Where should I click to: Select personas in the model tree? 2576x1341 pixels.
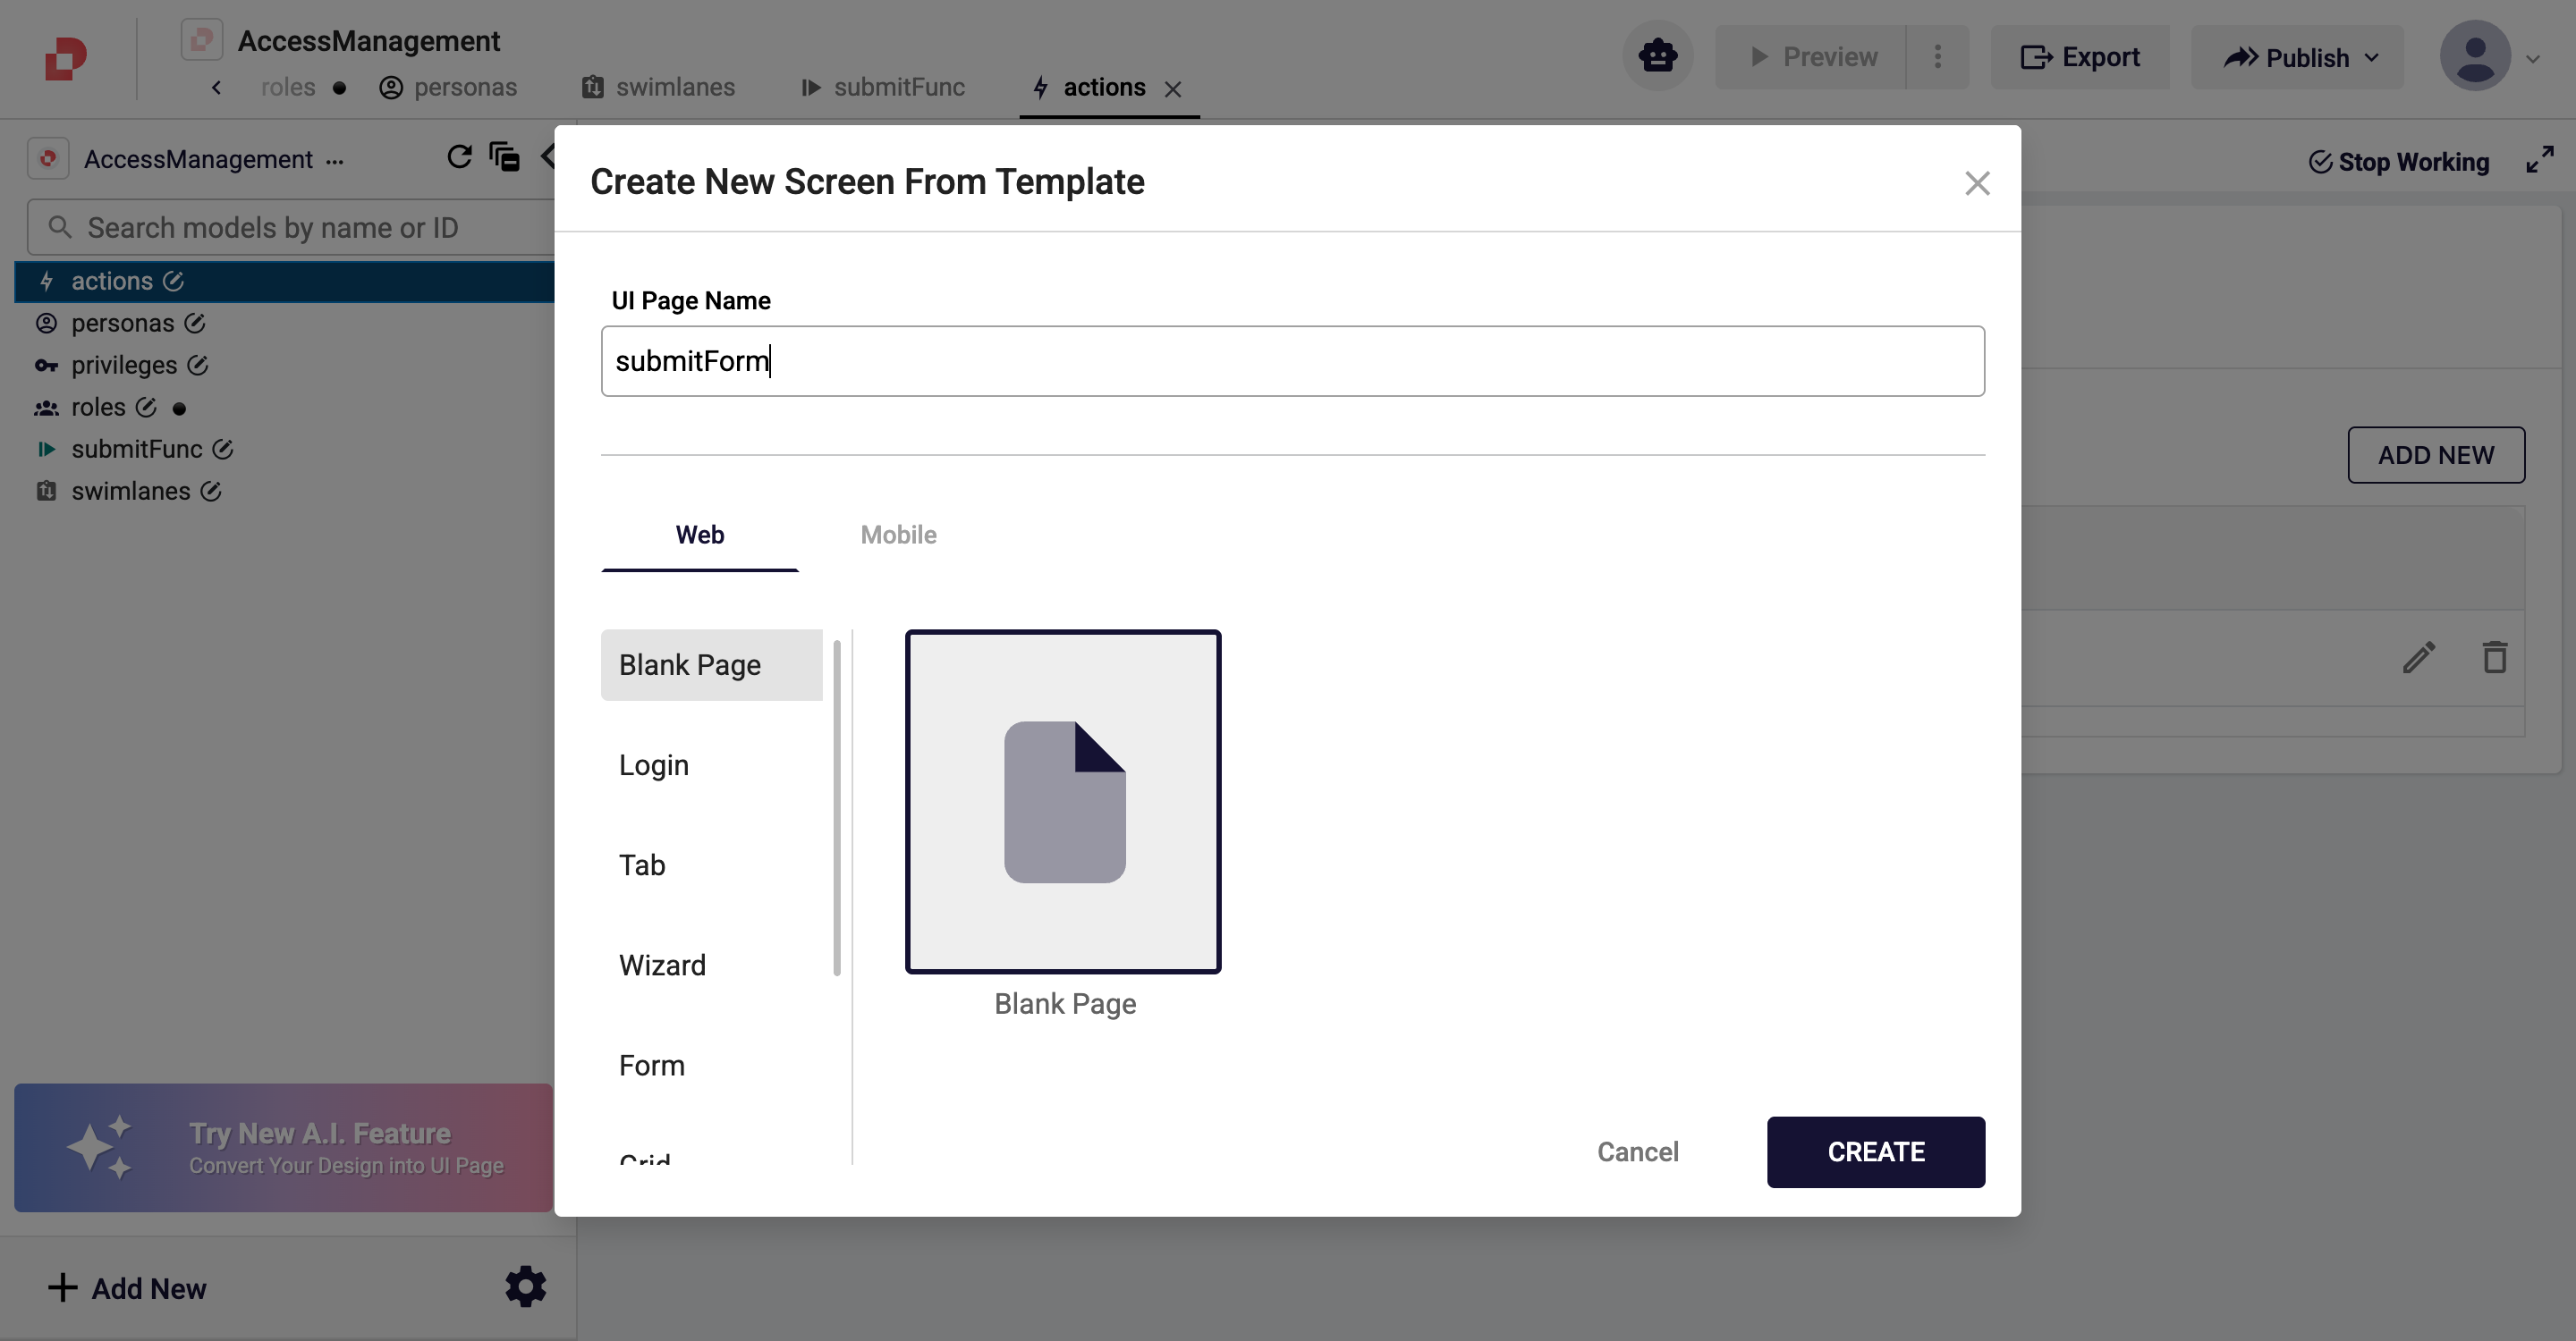122,323
